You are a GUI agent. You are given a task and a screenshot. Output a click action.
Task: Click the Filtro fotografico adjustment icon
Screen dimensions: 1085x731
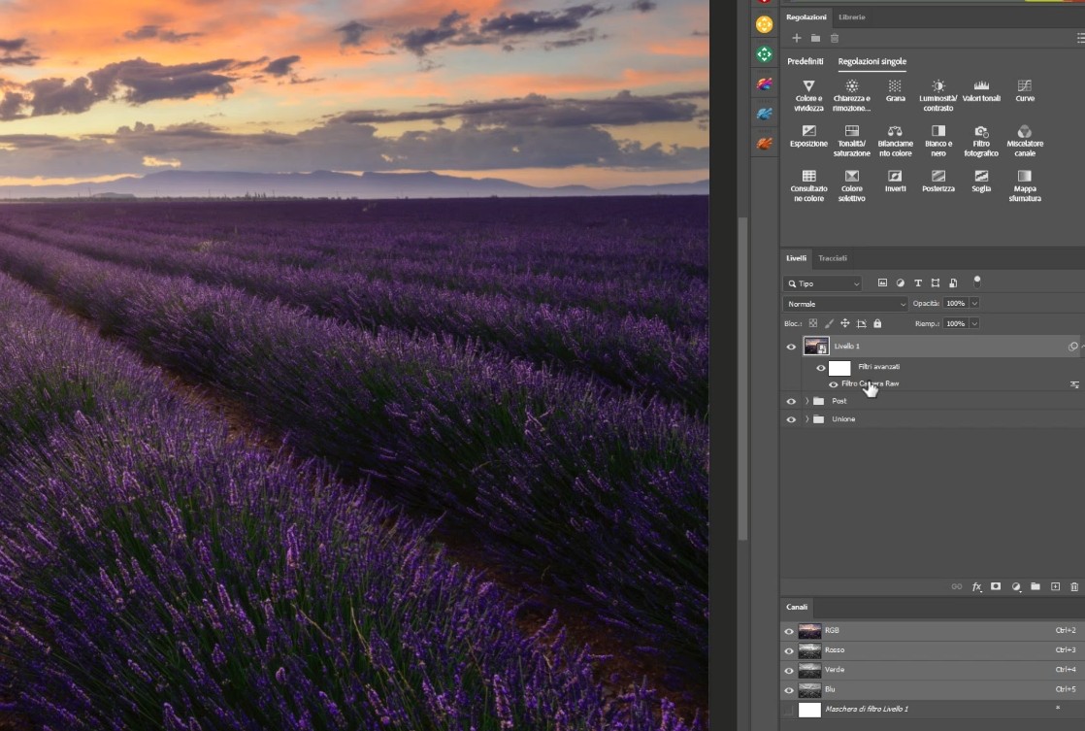pos(980,131)
